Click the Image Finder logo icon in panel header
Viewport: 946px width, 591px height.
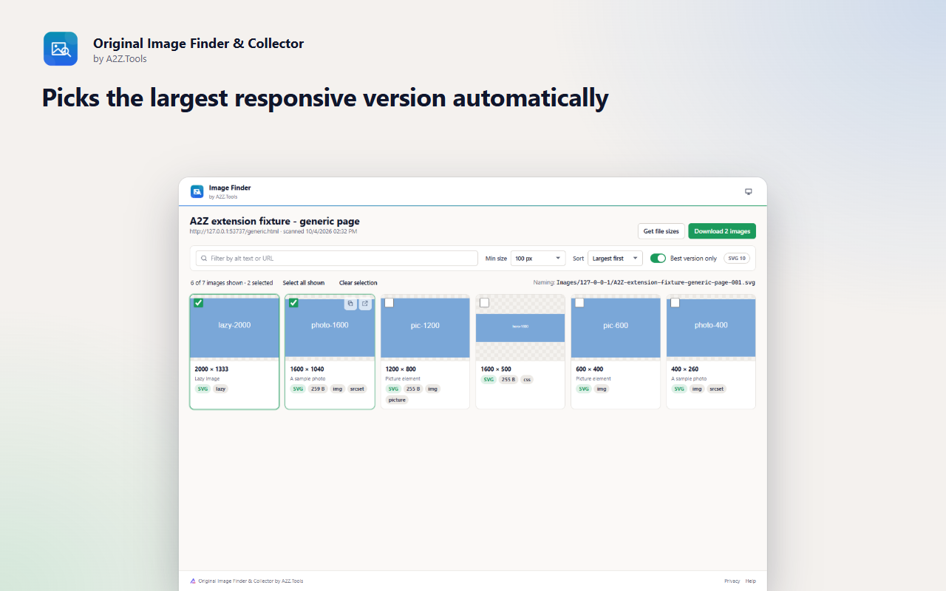(x=197, y=191)
